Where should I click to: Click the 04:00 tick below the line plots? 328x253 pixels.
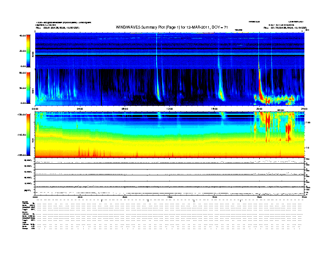(80, 197)
